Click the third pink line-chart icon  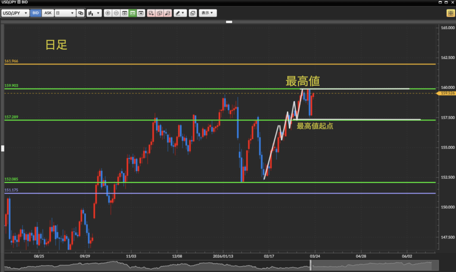168,13
